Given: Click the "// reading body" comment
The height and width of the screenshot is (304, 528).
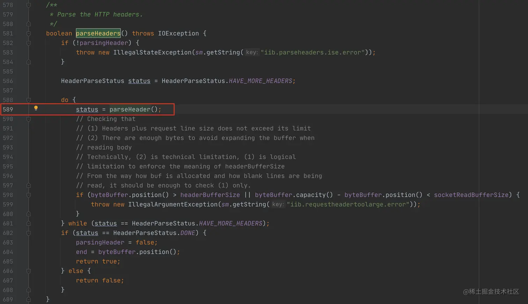Looking at the screenshot, I should pyautogui.click(x=104, y=147).
